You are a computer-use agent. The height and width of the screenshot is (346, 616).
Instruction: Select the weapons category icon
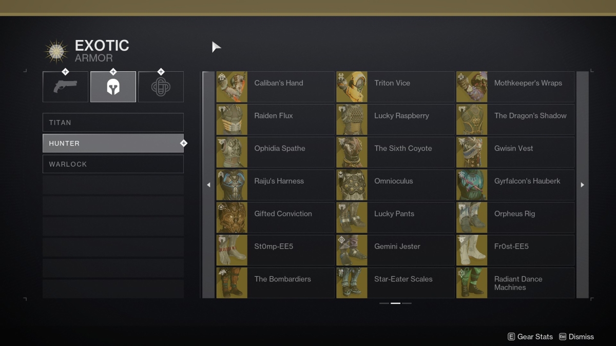[x=65, y=87]
